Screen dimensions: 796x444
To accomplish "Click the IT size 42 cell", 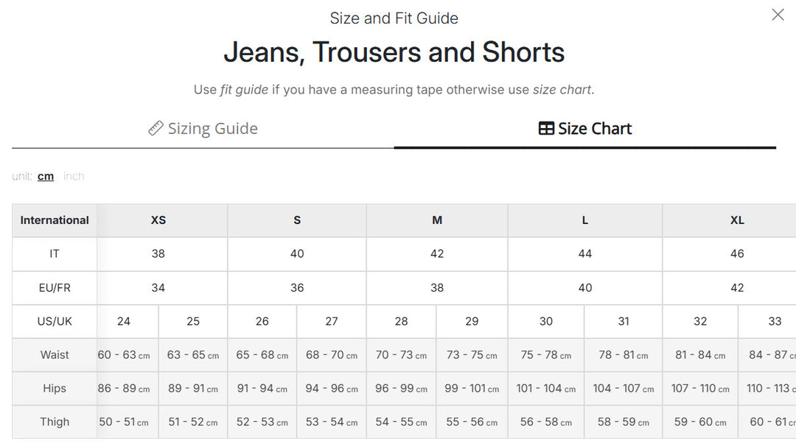I will pyautogui.click(x=437, y=254).
